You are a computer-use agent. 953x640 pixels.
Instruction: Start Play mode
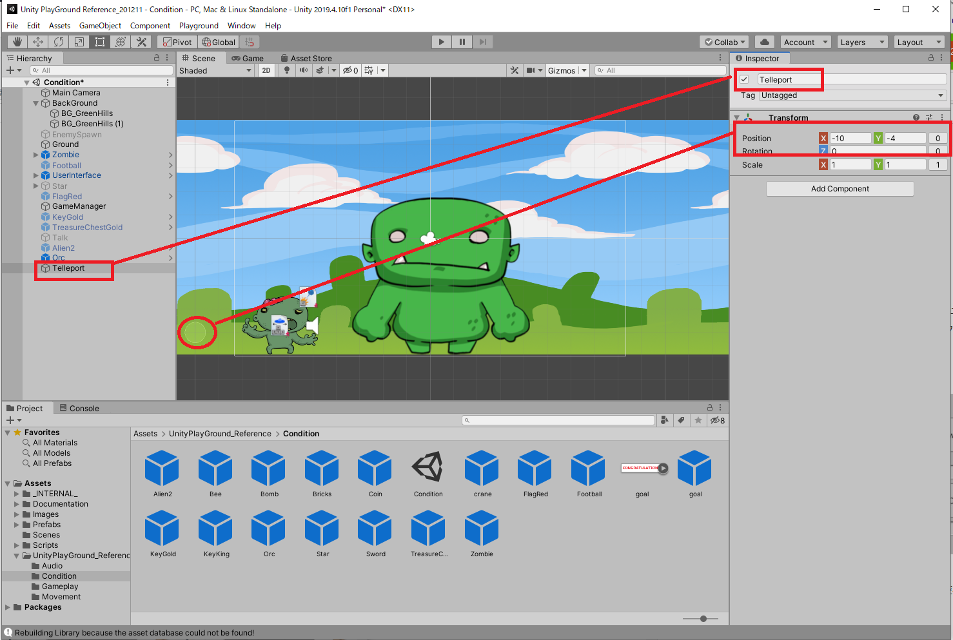coord(442,42)
